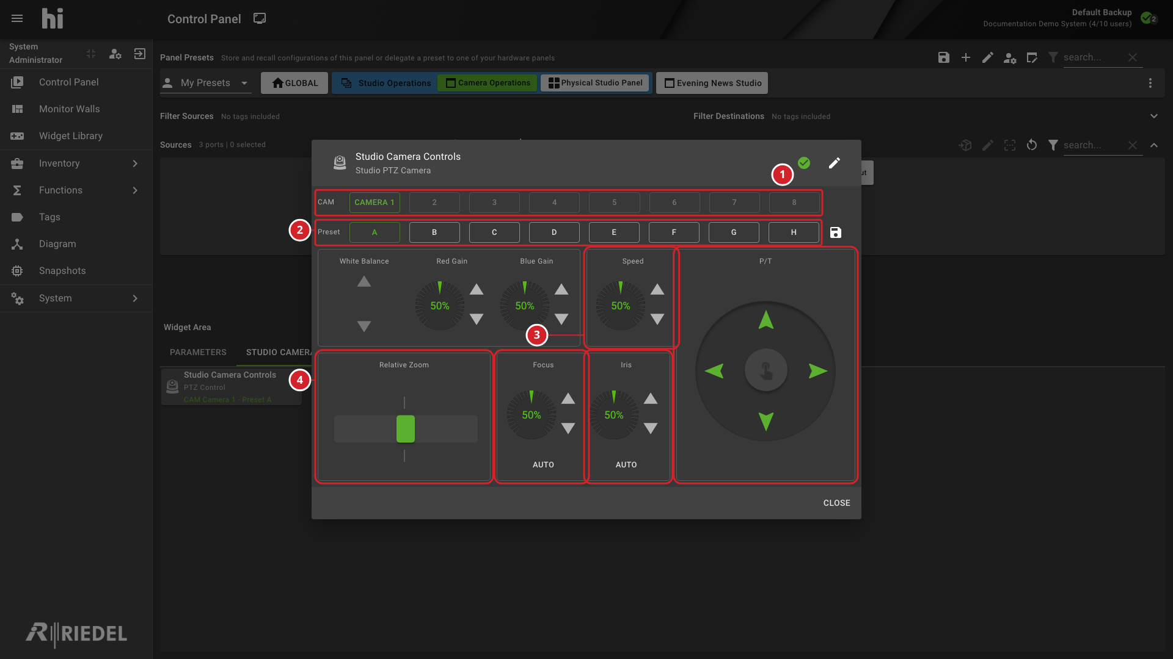The height and width of the screenshot is (659, 1173).
Task: Tilt camera down with P/T down arrow
Action: point(766,422)
